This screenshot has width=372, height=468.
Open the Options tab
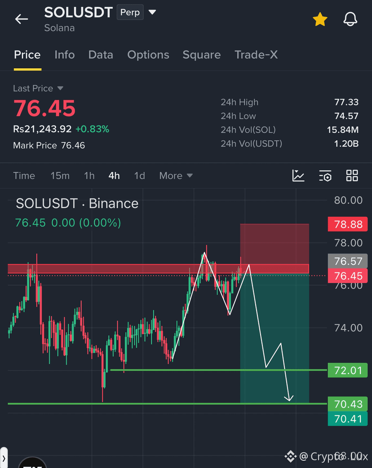(x=148, y=55)
